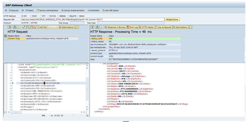Click Response in Browser button
This screenshot has height=122, width=247.
(x=116, y=27)
